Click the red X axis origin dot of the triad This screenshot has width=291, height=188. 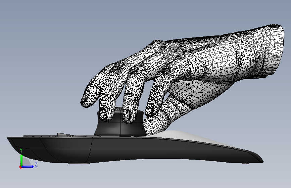click(x=20, y=167)
